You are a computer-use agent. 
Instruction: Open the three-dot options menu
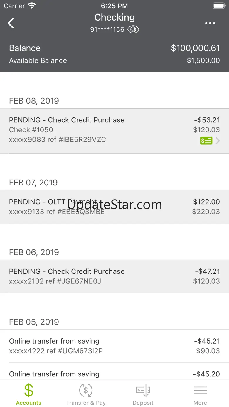210,23
